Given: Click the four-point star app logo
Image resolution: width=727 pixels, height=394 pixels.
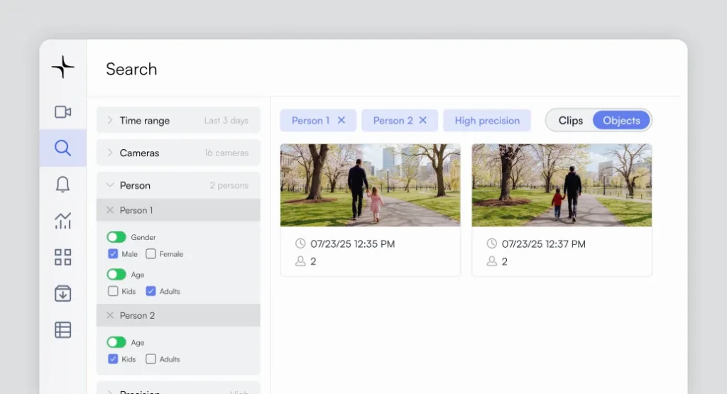Looking at the screenshot, I should click(x=63, y=67).
